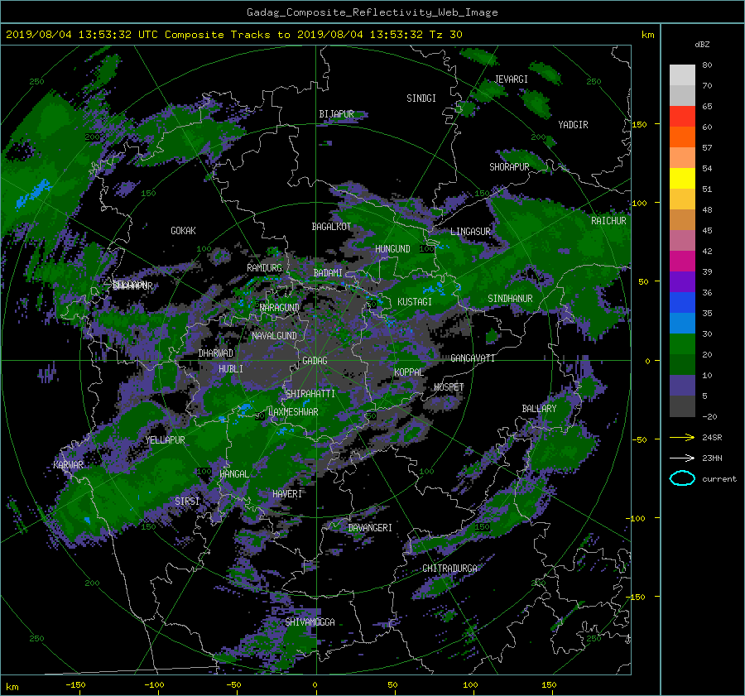
Task: Click the -100 tick on the bottom axis
Action: pos(154,684)
